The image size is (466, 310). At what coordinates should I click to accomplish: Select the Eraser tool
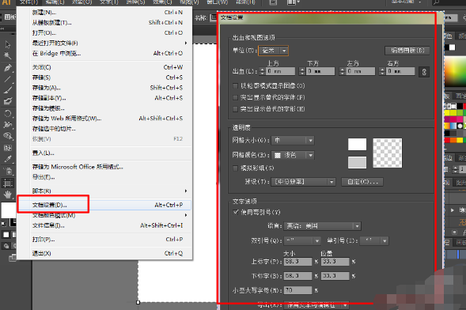pos(7,101)
